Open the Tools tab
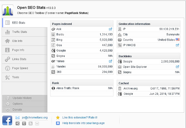186x128 pixels. [25, 77]
